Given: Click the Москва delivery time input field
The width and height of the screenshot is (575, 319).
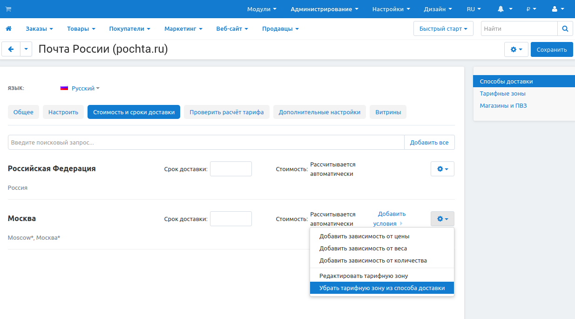Looking at the screenshot, I should click(230, 219).
